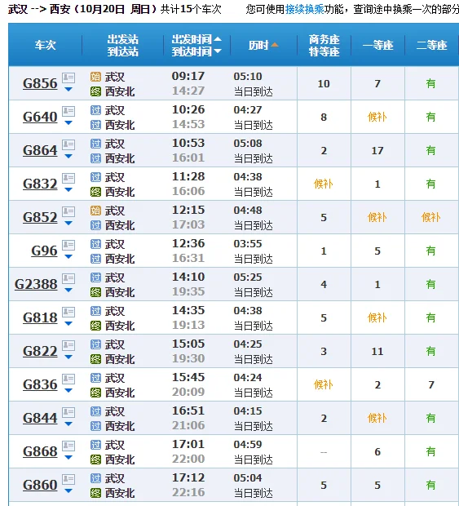Expand stop details arrow for G852
Screen dimensions: 459x506
[68, 224]
